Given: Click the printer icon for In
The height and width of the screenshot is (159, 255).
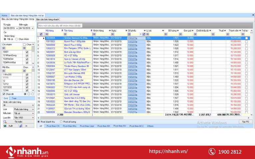Looking at the screenshot, I should point(21,126).
